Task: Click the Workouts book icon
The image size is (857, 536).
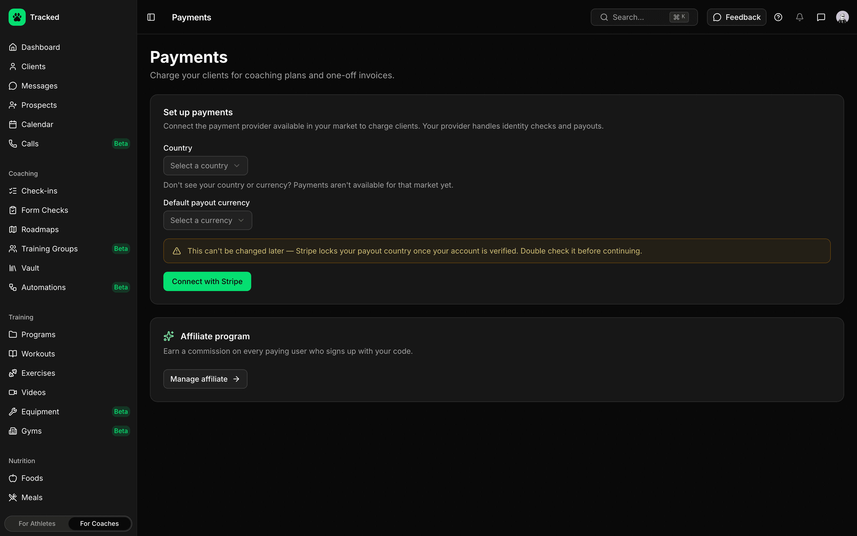Action: 13,354
